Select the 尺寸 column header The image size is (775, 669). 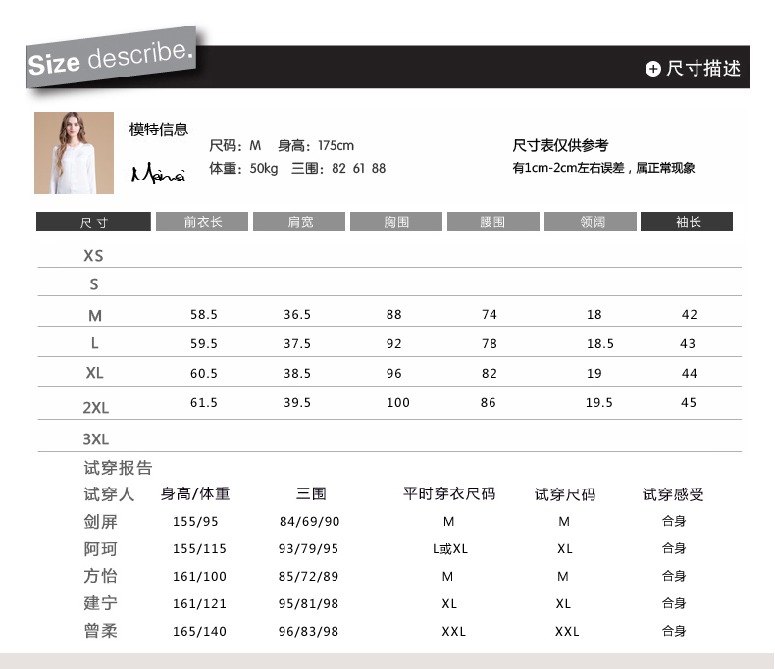tap(92, 222)
